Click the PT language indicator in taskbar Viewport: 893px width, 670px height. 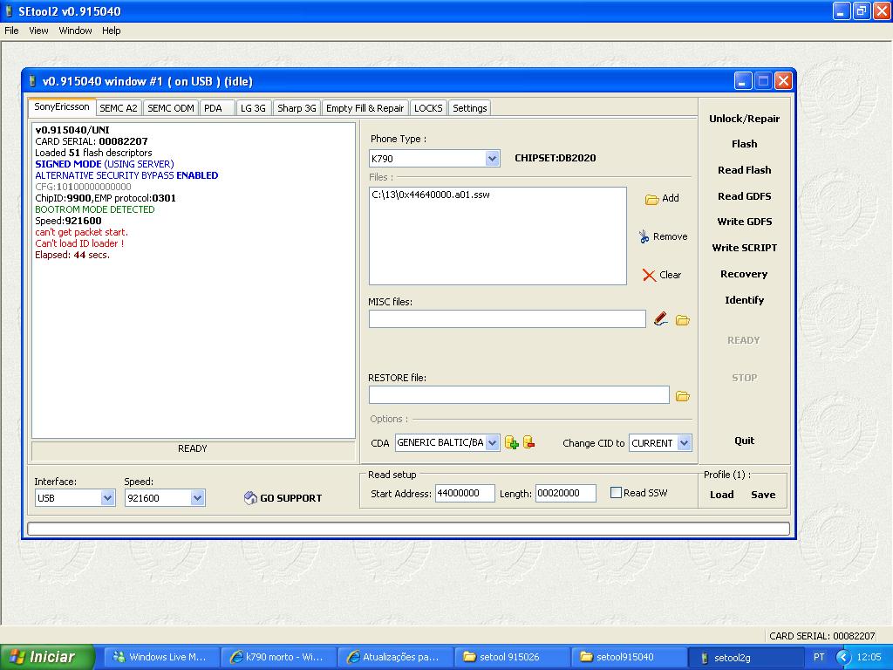click(x=818, y=658)
